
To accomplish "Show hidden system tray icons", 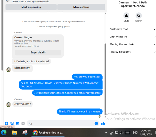I will pyautogui.click(x=106, y=133).
